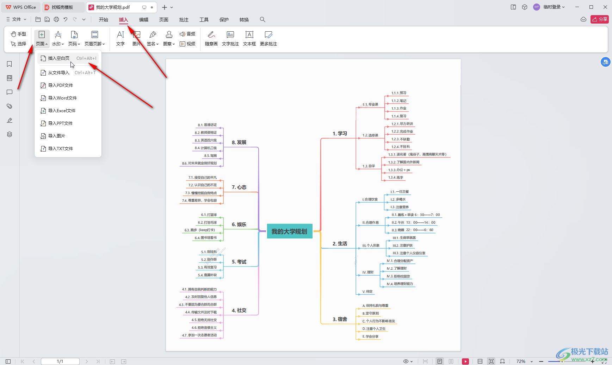Open the thumbnail panel in left sidebar
Image resolution: width=612 pixels, height=365 pixels.
(x=10, y=78)
